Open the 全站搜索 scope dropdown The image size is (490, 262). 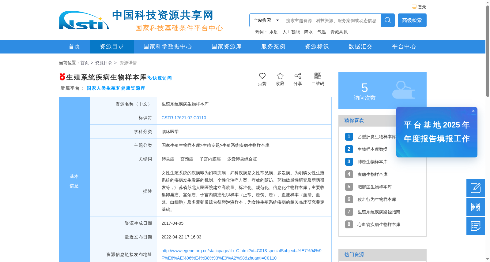pyautogui.click(x=265, y=20)
